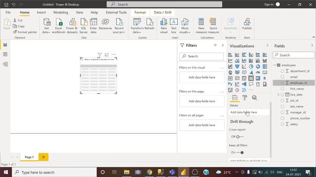Select the scatter chart visualization
316x177 pixels.
coord(244,66)
